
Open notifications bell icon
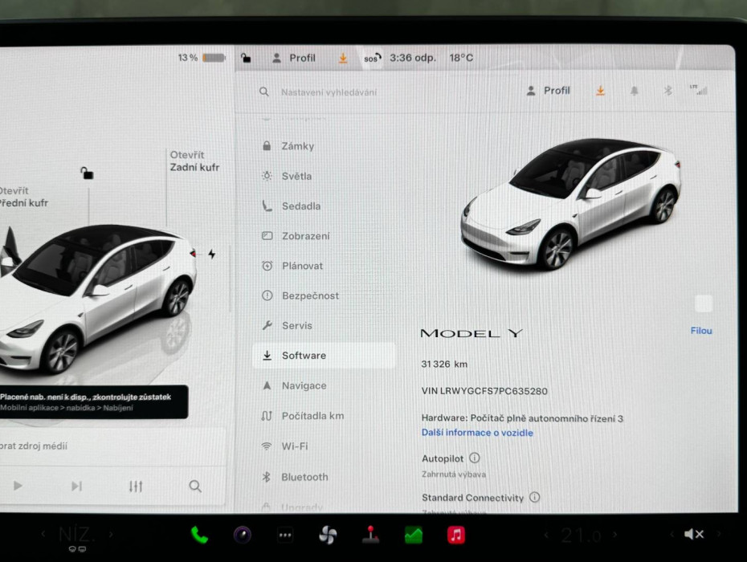(x=634, y=91)
